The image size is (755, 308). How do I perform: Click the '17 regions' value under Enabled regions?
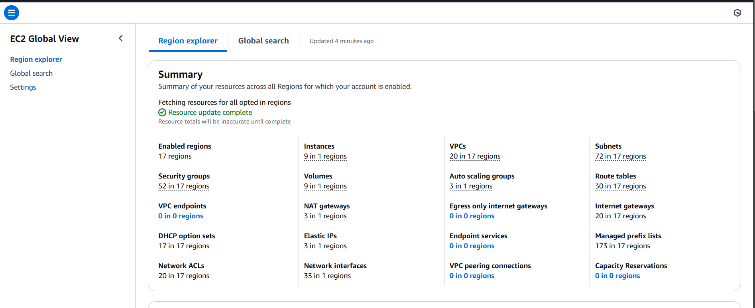point(175,156)
